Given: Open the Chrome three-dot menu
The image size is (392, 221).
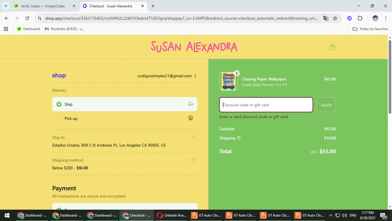Looking at the screenshot, I should [386, 18].
